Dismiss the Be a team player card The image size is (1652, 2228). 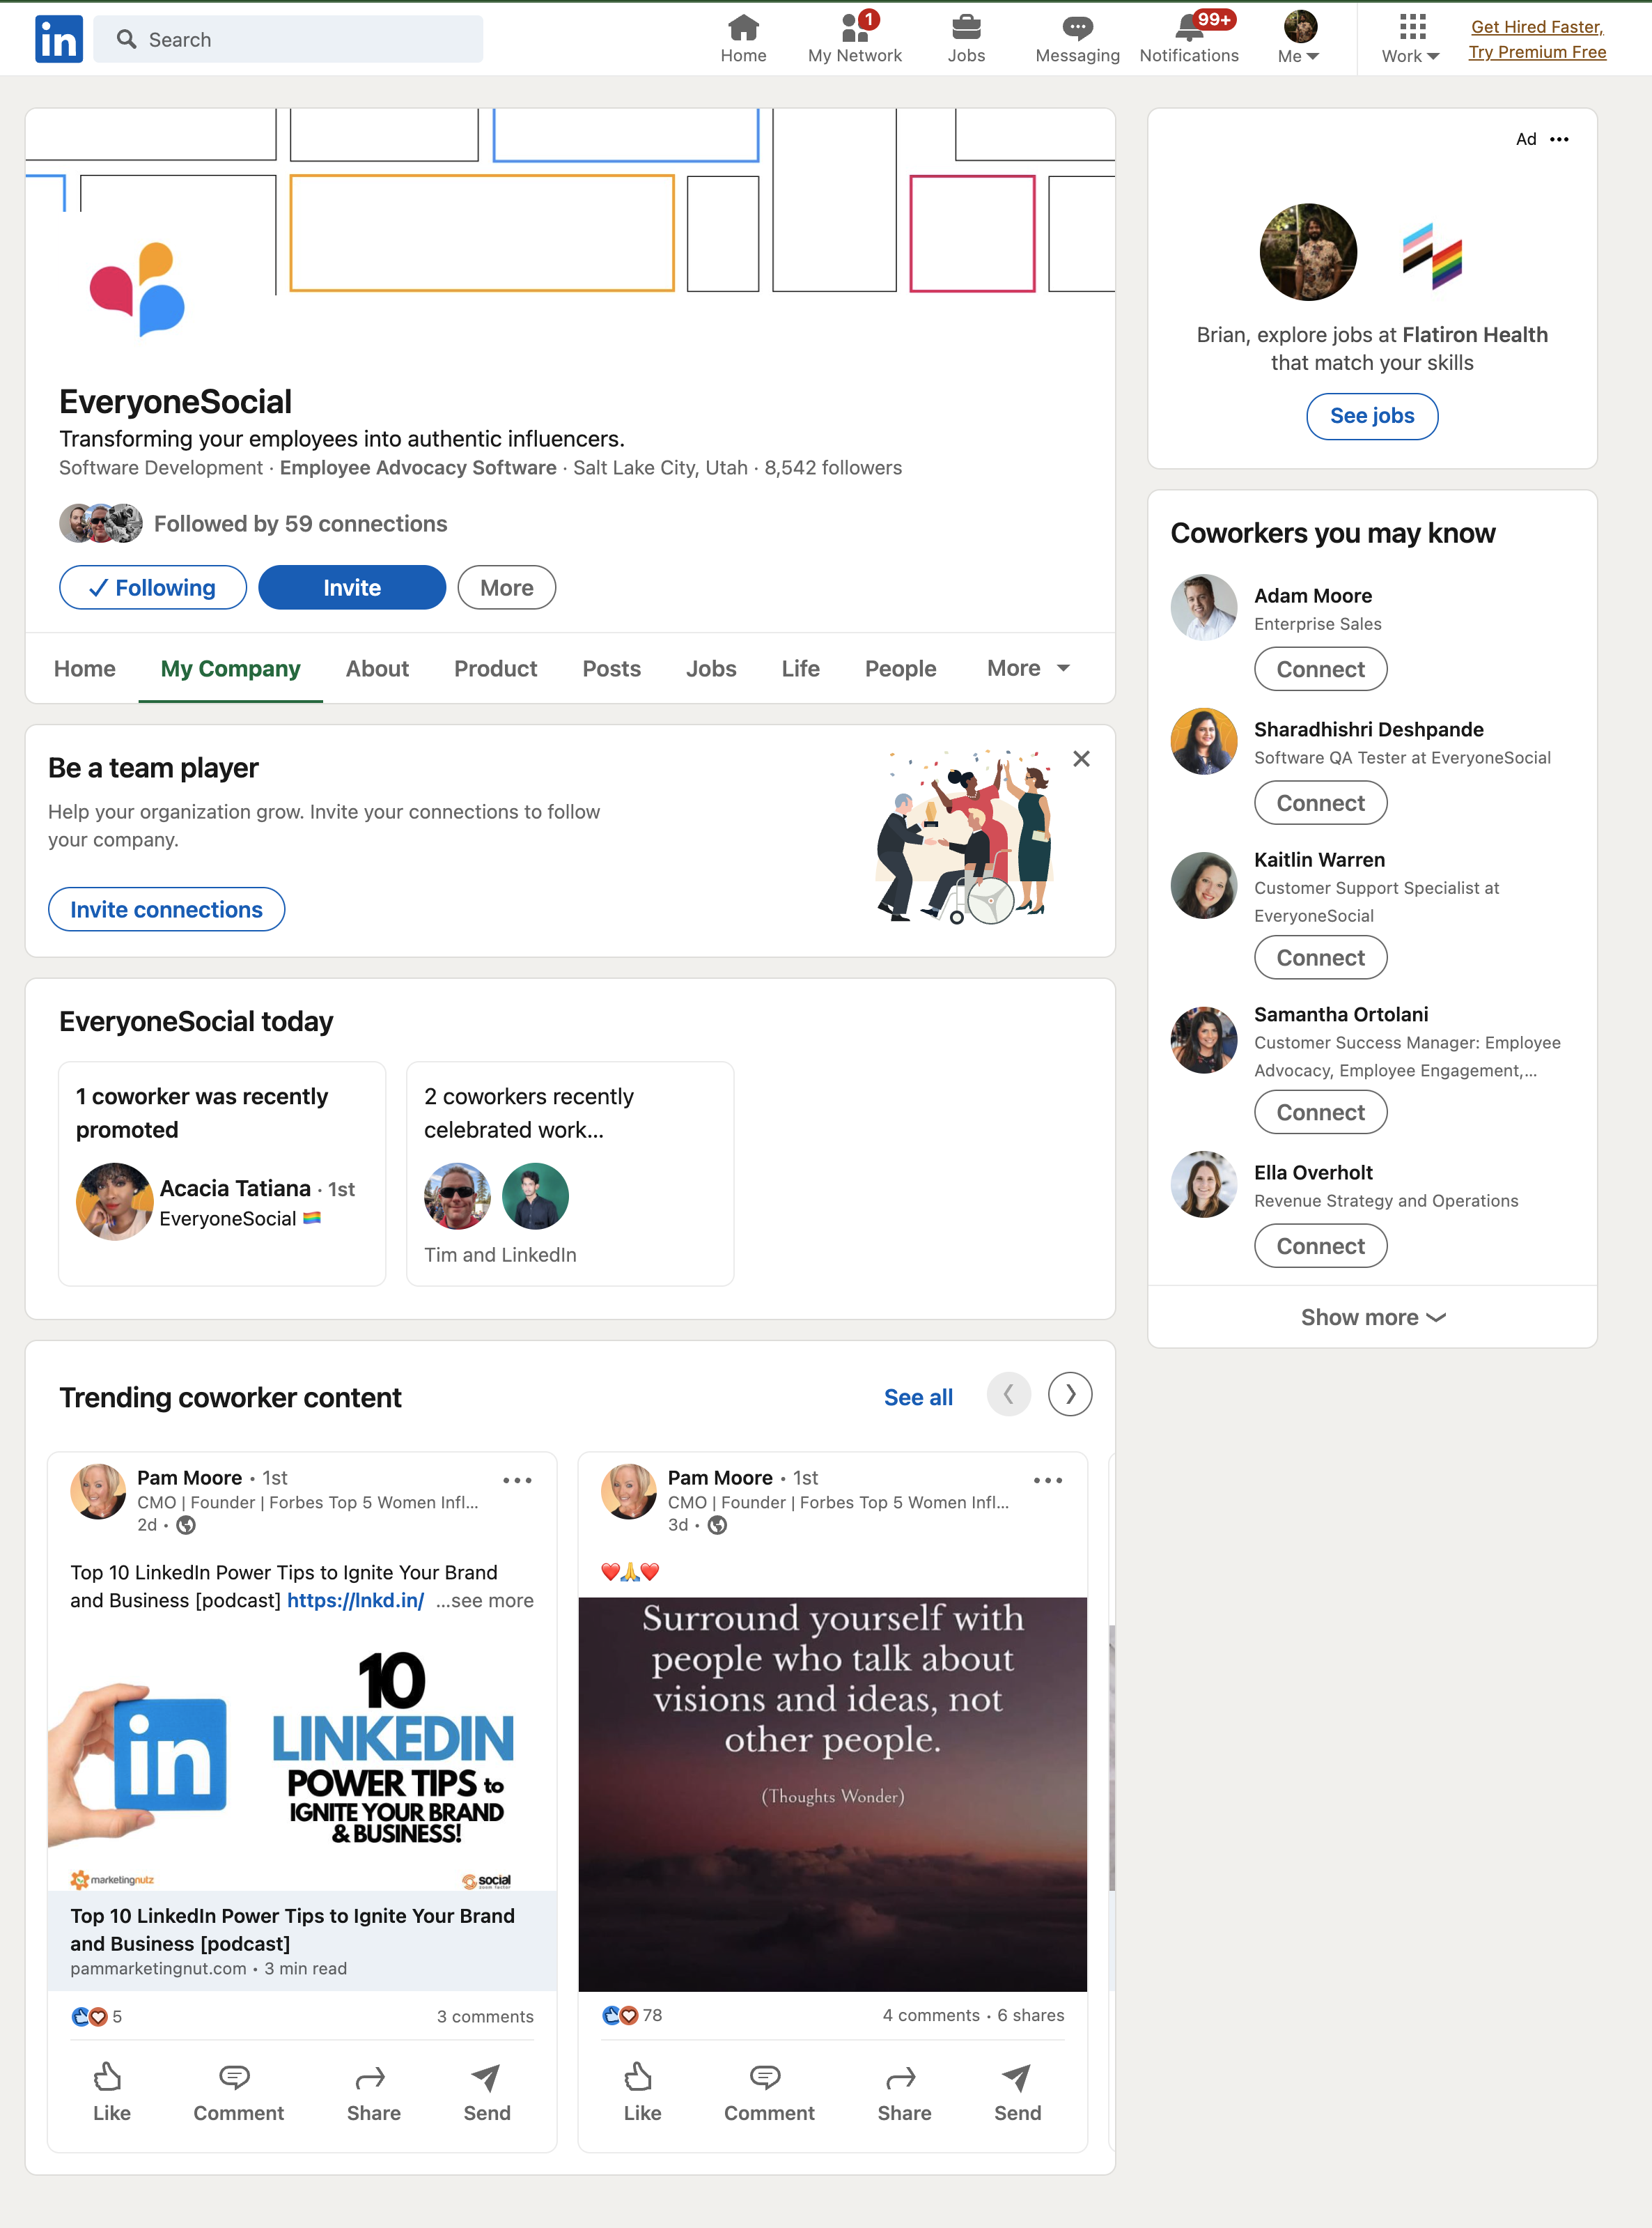1081,758
